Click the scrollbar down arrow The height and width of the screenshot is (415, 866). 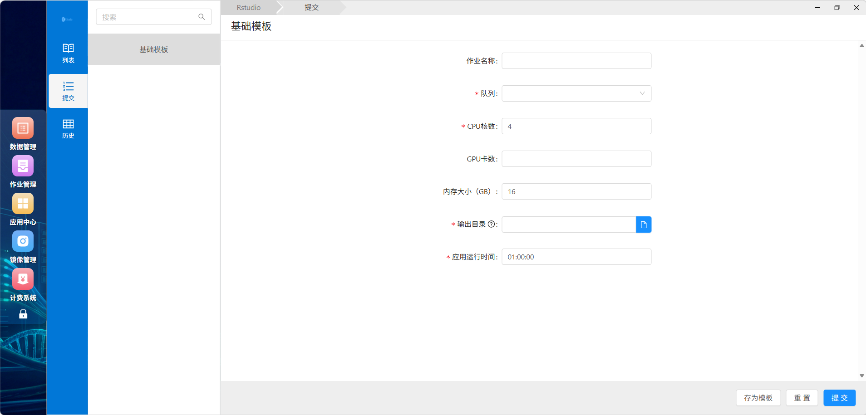click(x=861, y=376)
